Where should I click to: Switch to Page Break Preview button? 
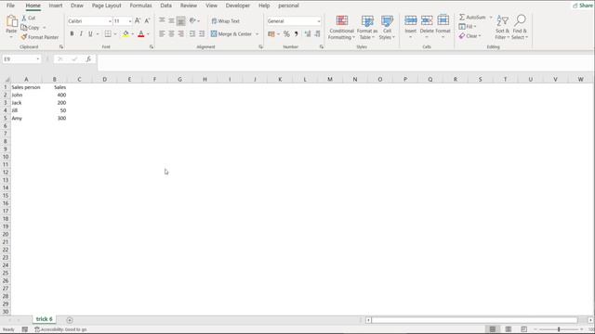click(x=523, y=329)
